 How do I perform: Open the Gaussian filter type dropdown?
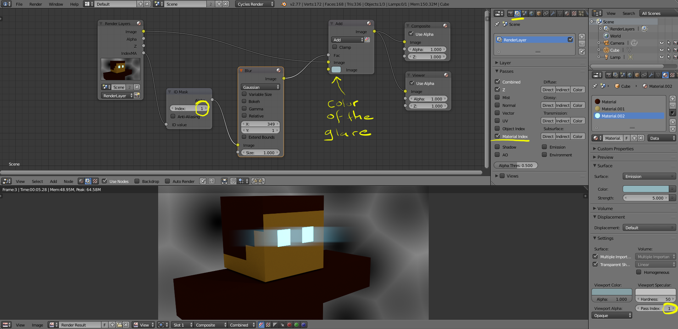(261, 87)
